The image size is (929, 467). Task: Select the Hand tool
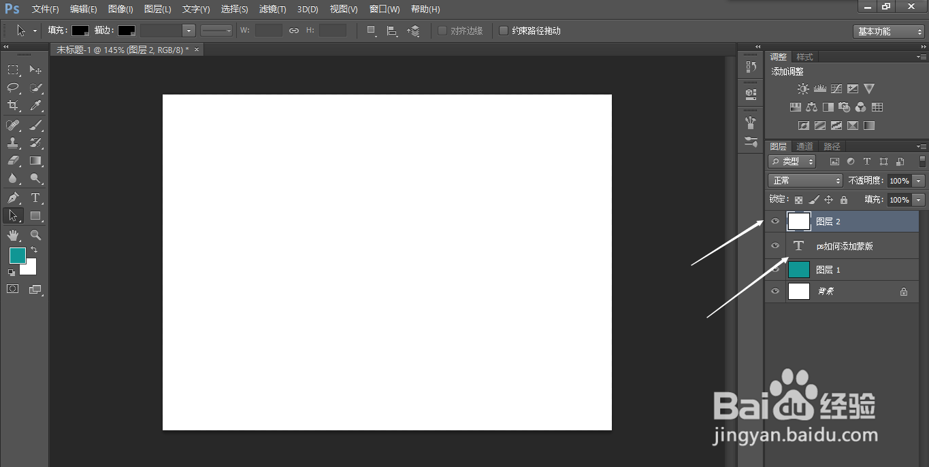pyautogui.click(x=13, y=235)
